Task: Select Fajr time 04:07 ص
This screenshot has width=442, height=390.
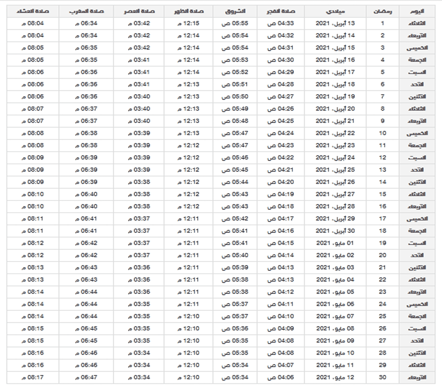Action: 281,365
